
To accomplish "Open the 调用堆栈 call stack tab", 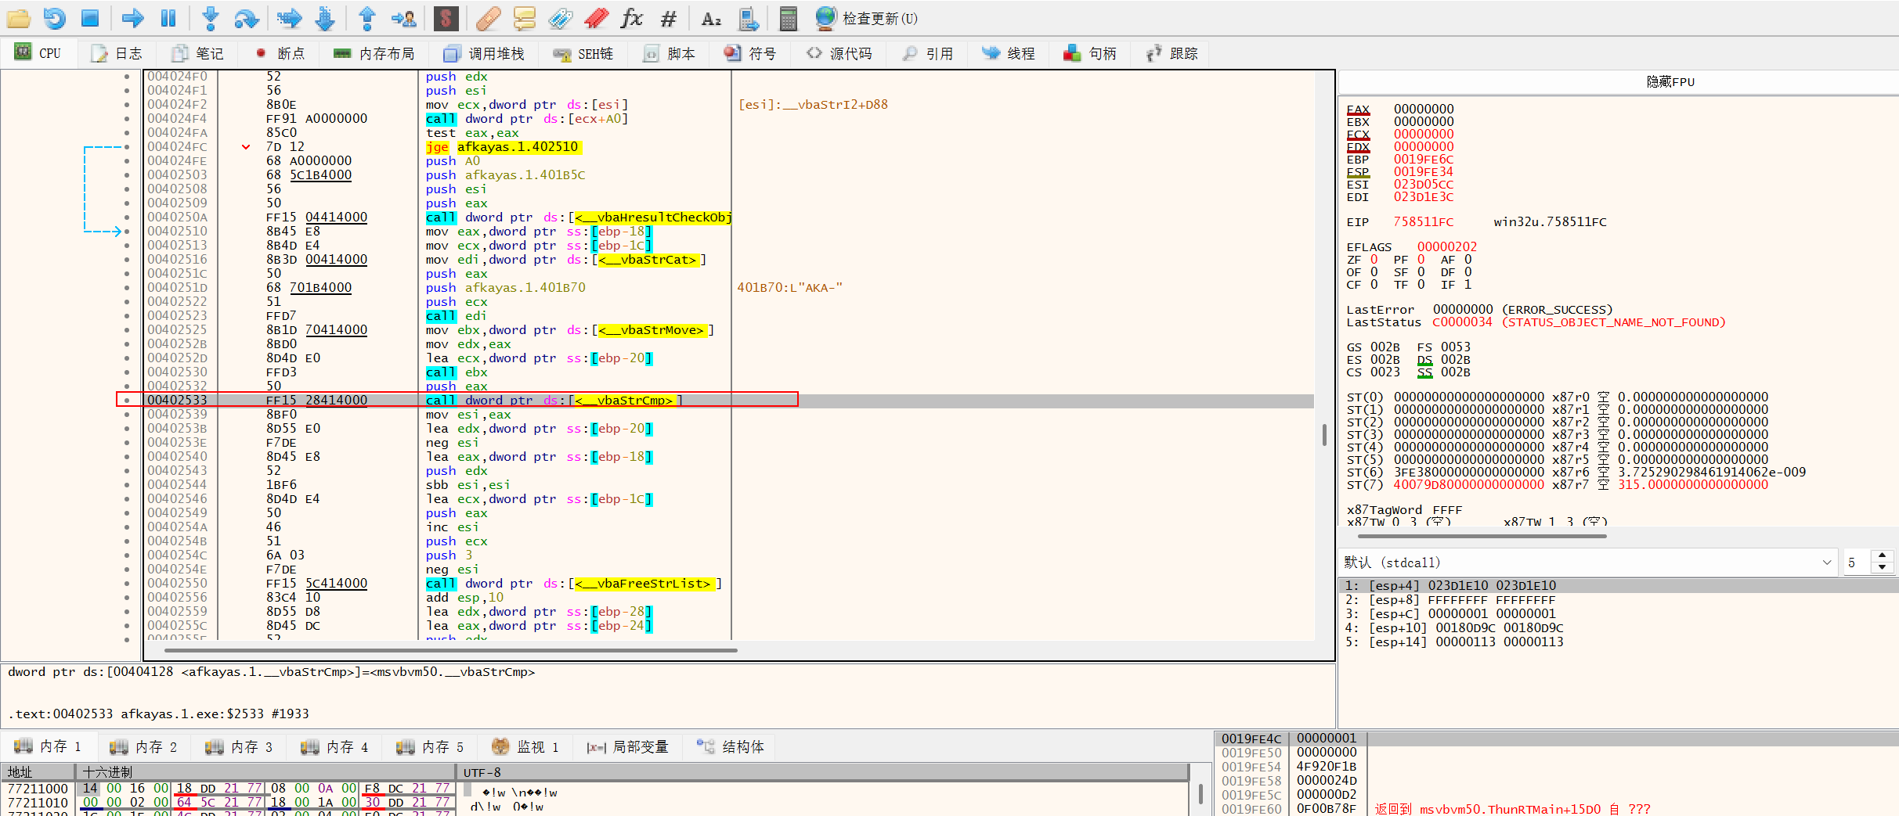I will point(485,53).
